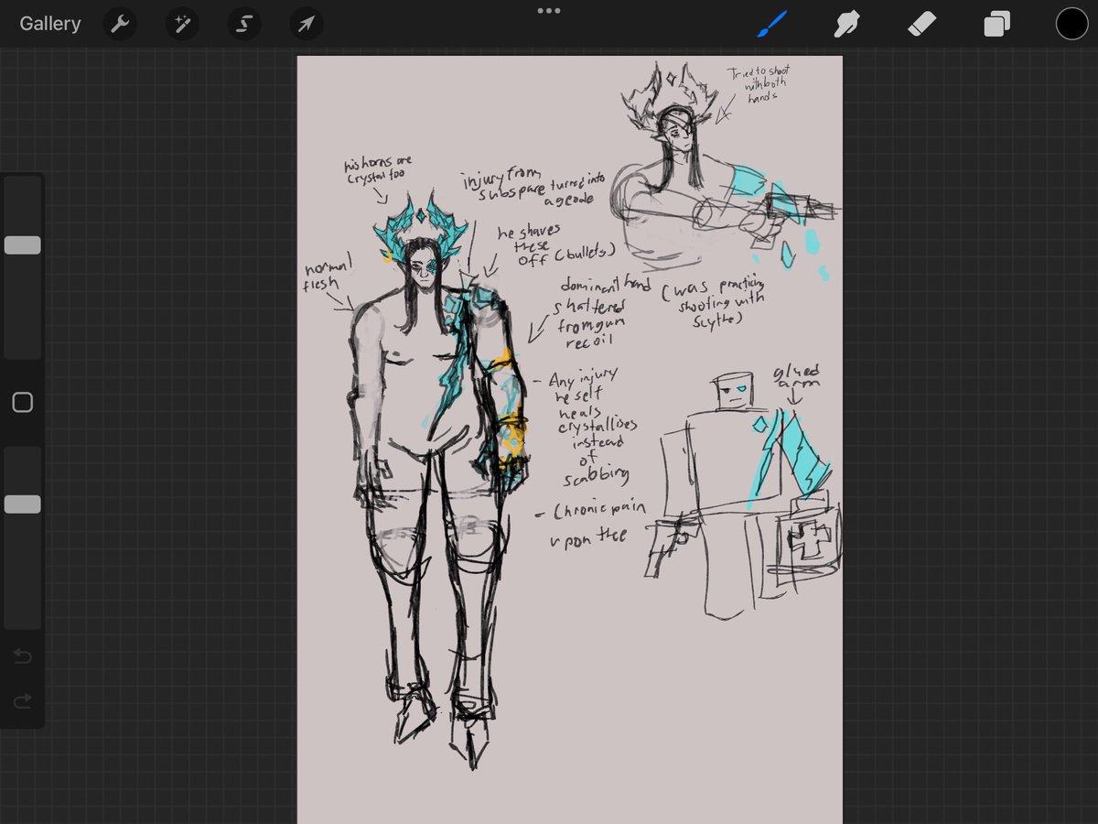Tap the three-dot multitasking indicator
The image size is (1098, 824).
[549, 11]
